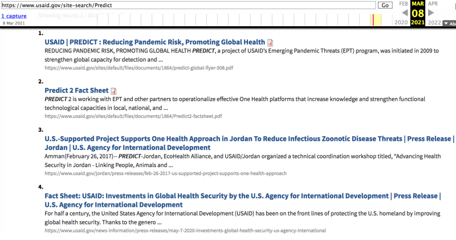This screenshot has height=240, width=456.
Task: Open Fact Sheet Investments in Global Health Security result
Action: [243, 200]
